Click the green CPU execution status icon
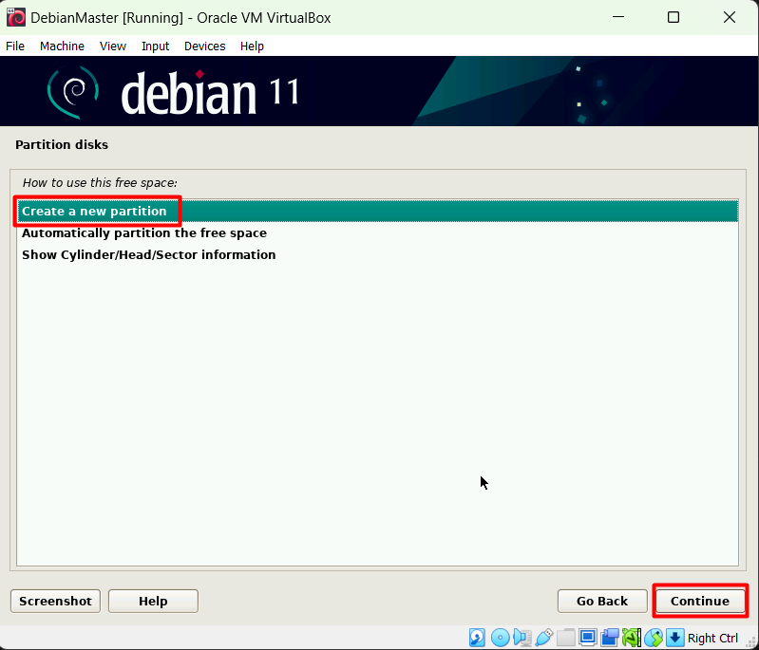This screenshot has width=759, height=650. pyautogui.click(x=632, y=638)
